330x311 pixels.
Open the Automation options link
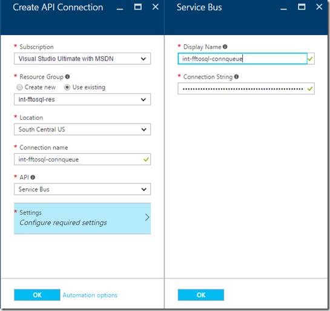(x=90, y=295)
